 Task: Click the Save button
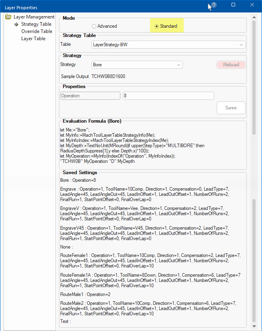click(x=231, y=108)
